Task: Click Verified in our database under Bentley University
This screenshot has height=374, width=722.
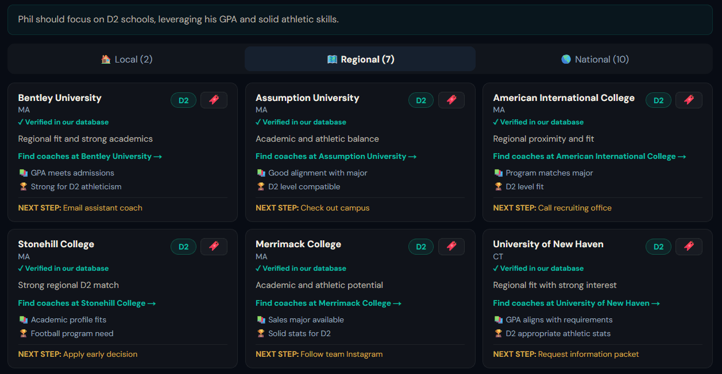Action: click(63, 122)
